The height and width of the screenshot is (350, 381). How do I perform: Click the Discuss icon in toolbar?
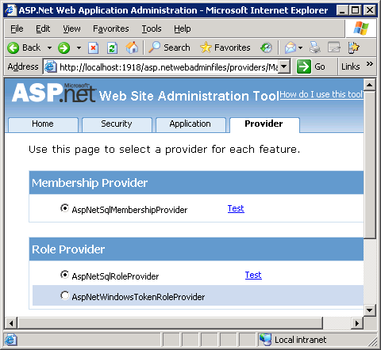[354, 48]
